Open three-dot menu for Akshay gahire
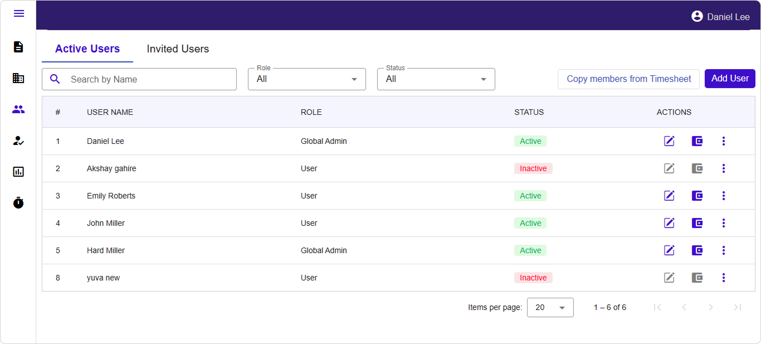 [x=724, y=168]
